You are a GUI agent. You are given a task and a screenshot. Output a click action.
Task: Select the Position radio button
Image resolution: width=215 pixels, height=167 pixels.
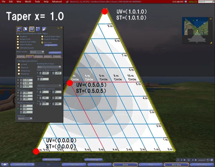point(18,37)
